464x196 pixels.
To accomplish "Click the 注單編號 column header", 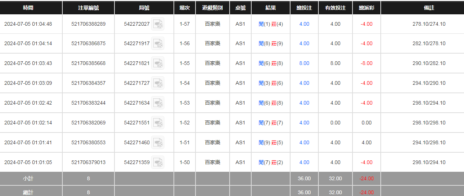I will pos(88,8).
